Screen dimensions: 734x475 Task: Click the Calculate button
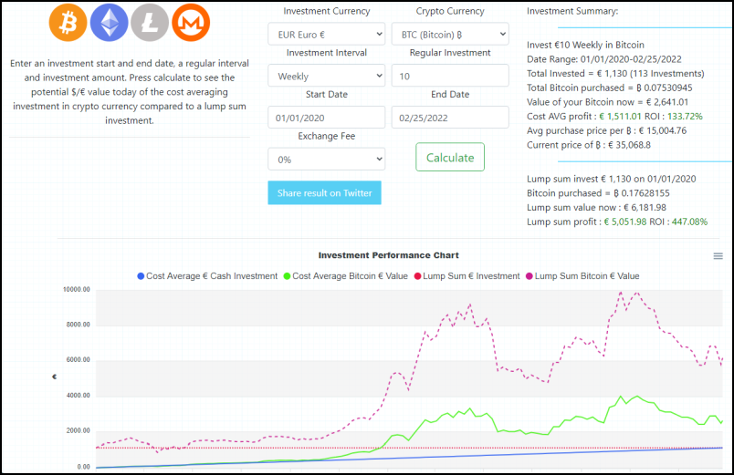point(450,158)
